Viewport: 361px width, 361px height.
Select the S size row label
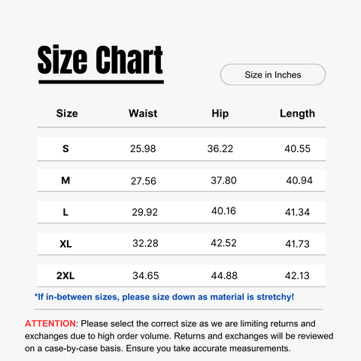click(65, 149)
